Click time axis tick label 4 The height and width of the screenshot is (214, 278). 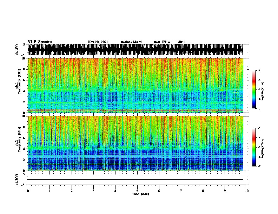(x=115, y=191)
